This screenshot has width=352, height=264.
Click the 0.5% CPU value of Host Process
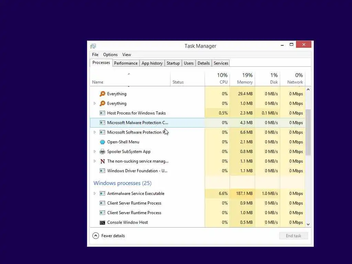(223, 113)
